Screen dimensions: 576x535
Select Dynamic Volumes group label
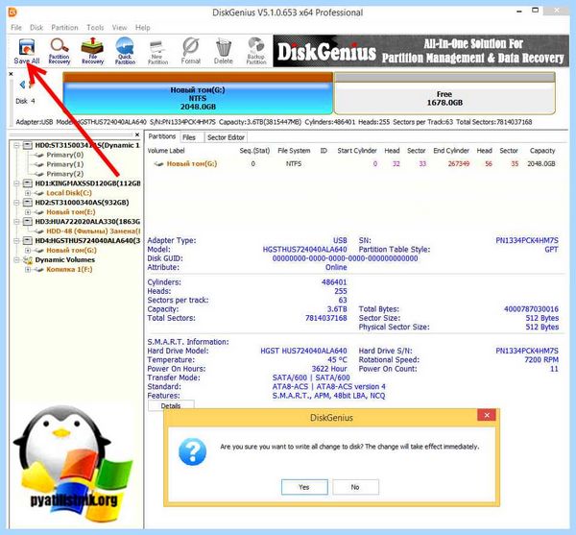point(65,259)
